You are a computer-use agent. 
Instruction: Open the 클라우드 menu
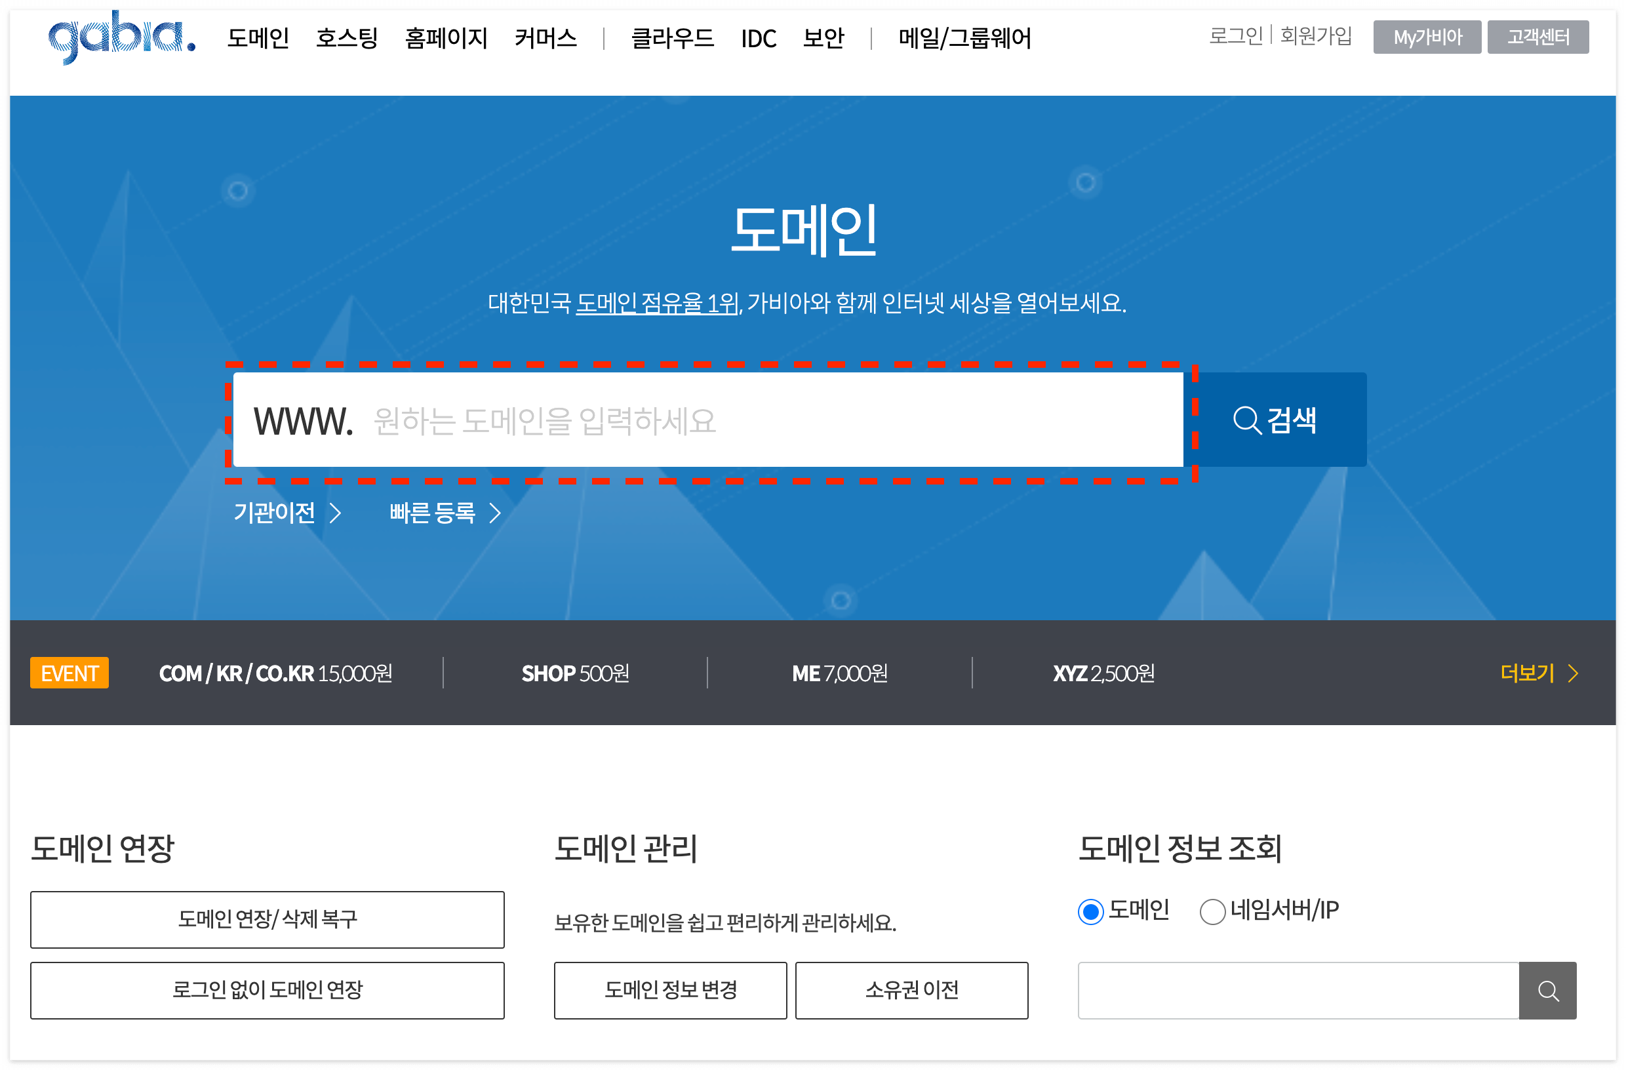pyautogui.click(x=672, y=37)
